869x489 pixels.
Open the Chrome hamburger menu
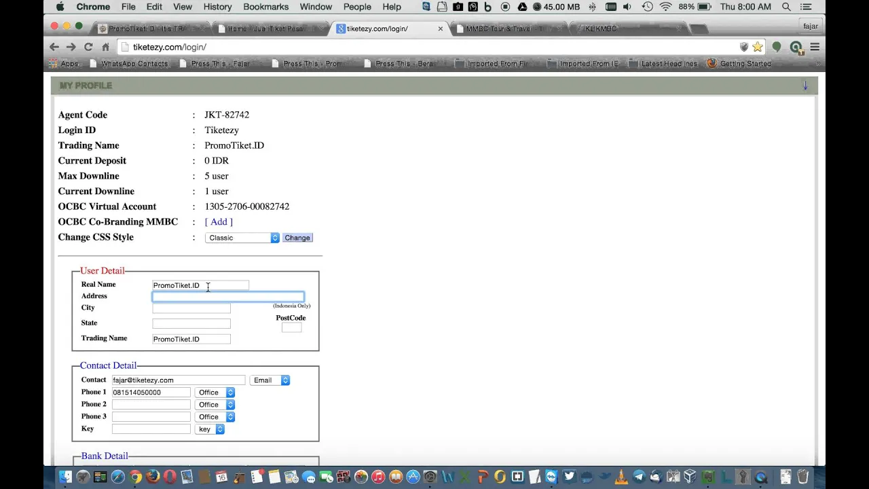point(815,47)
